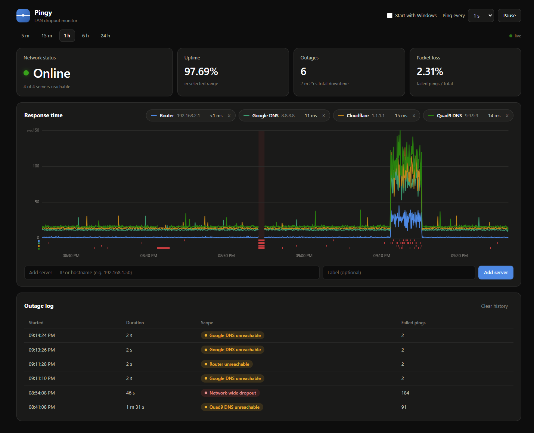Click the Response time heading
Screen dimensions: 534x433
point(43,115)
